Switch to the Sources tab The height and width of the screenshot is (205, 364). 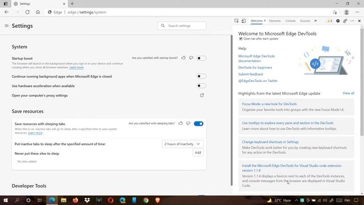coord(305,21)
